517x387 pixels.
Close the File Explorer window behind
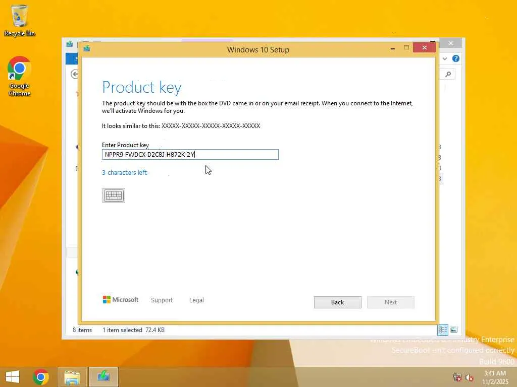click(x=451, y=43)
